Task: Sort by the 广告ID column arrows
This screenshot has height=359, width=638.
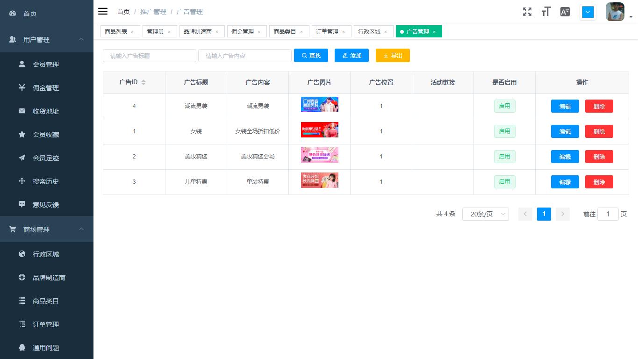Action: point(143,82)
